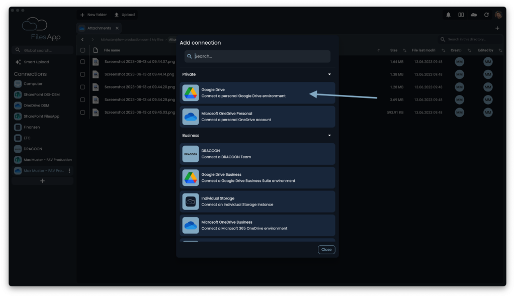Click the Google Drive Business icon
The width and height of the screenshot is (515, 297).
pyautogui.click(x=191, y=177)
